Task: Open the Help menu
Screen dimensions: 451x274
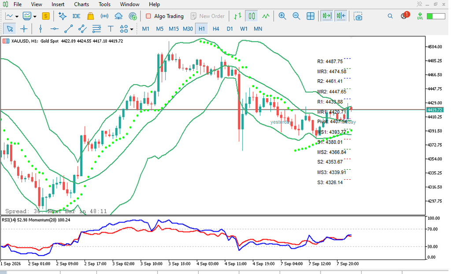Action: 155,4
